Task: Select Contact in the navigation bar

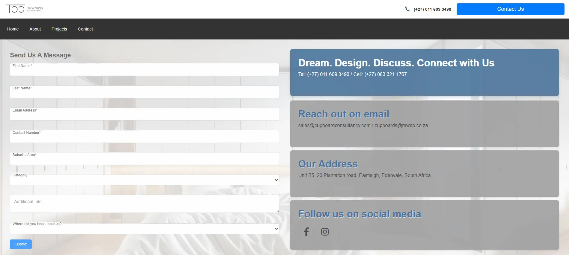Action: click(85, 29)
